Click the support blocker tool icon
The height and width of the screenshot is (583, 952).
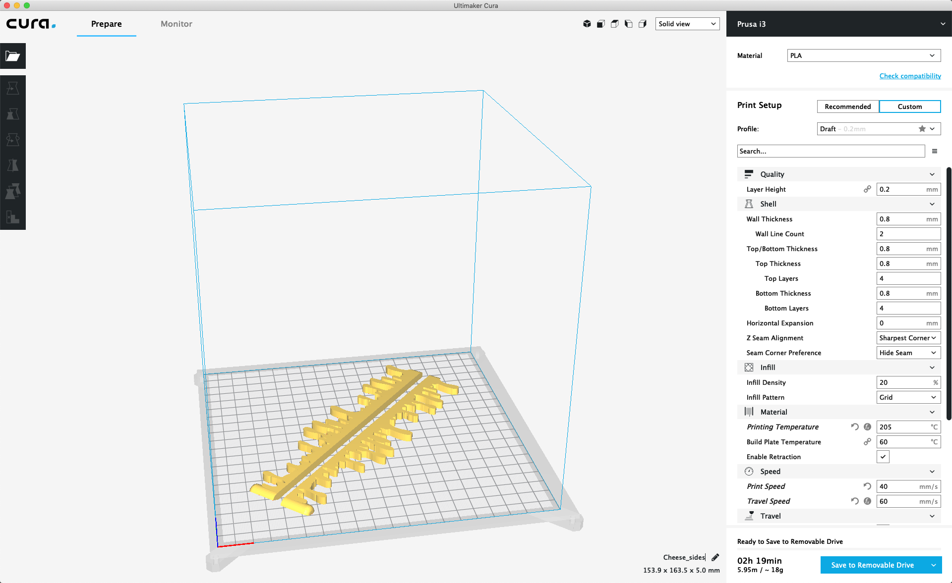(13, 217)
